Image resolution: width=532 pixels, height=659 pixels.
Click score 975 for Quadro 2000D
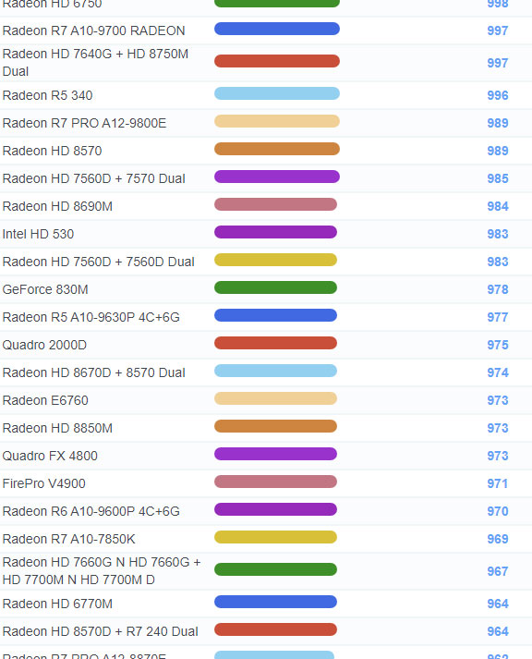pos(498,345)
